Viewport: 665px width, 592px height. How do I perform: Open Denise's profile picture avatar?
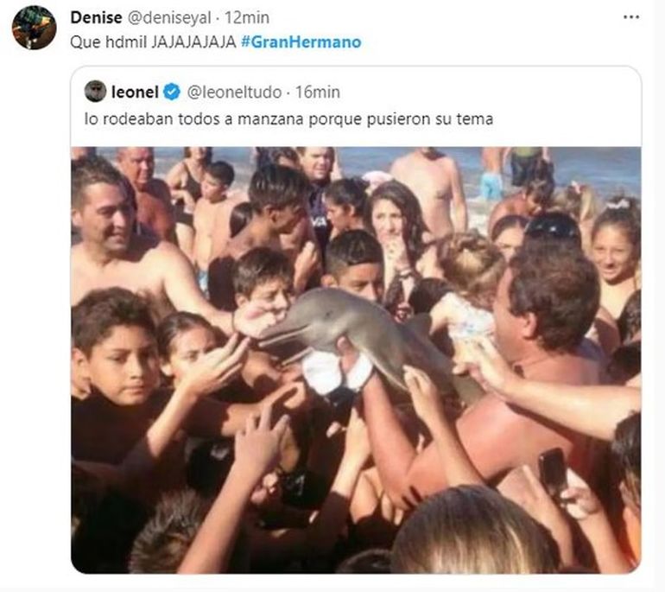pos(34,28)
